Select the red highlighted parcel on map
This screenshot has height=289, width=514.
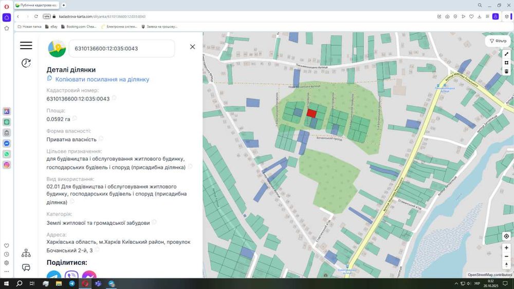point(311,113)
